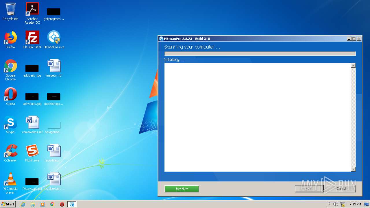
Task: Launch Acrobat Reader DC shortcut
Action: pyautogui.click(x=32, y=13)
